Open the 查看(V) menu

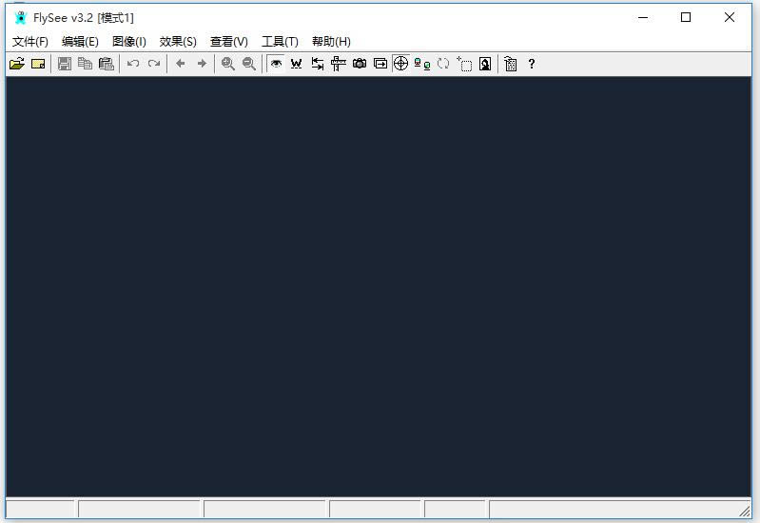(x=229, y=42)
